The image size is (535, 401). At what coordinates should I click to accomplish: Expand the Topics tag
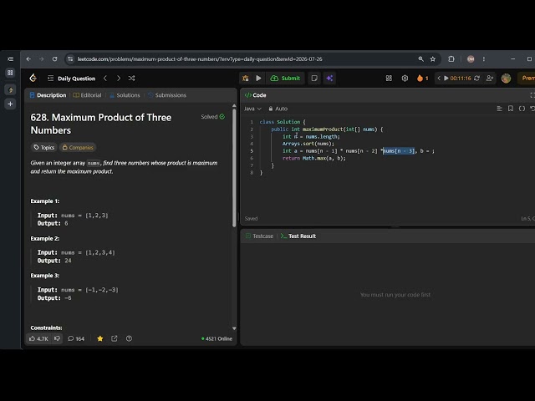click(x=44, y=147)
